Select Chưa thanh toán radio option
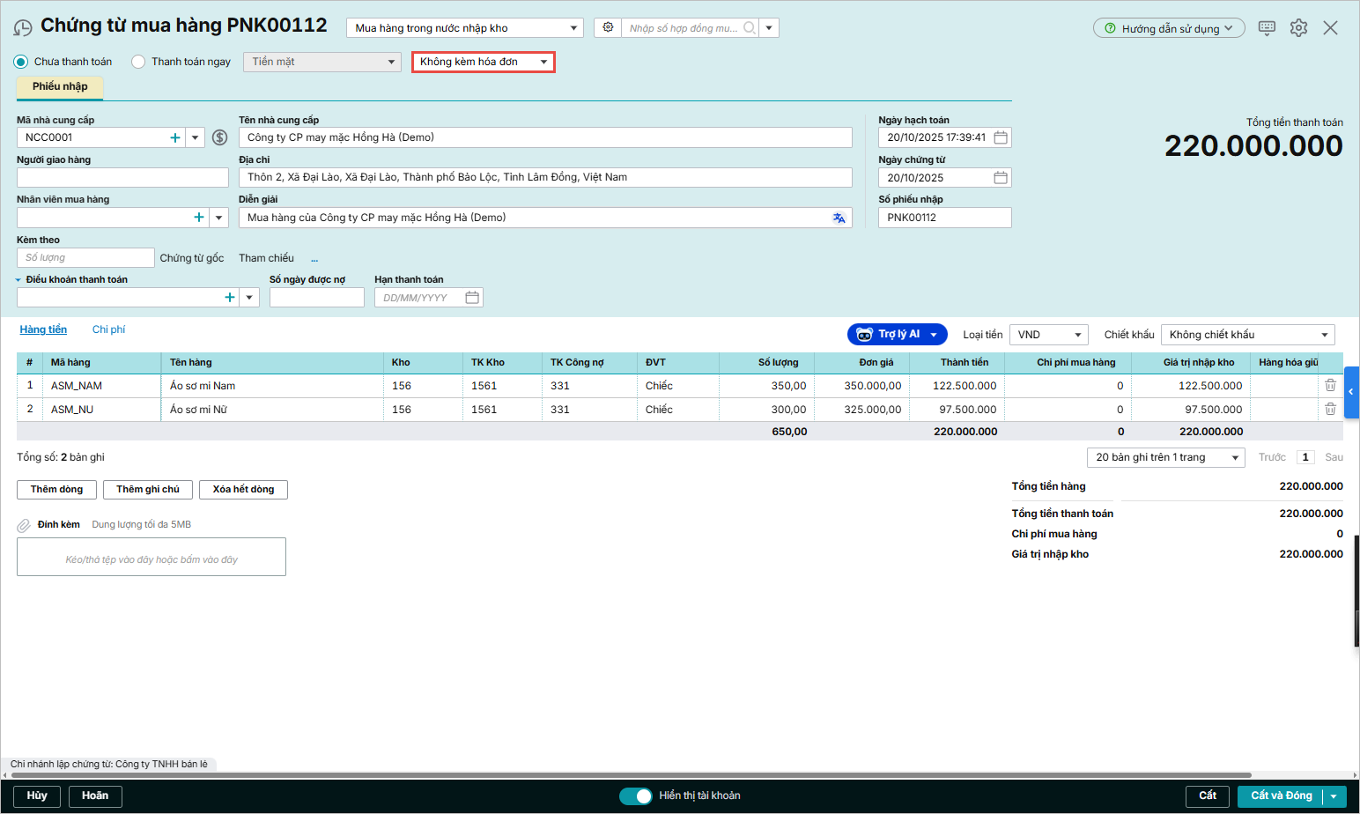The image size is (1360, 814). 21,62
